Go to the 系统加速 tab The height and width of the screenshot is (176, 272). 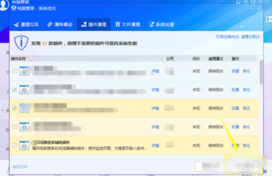[x=162, y=24]
